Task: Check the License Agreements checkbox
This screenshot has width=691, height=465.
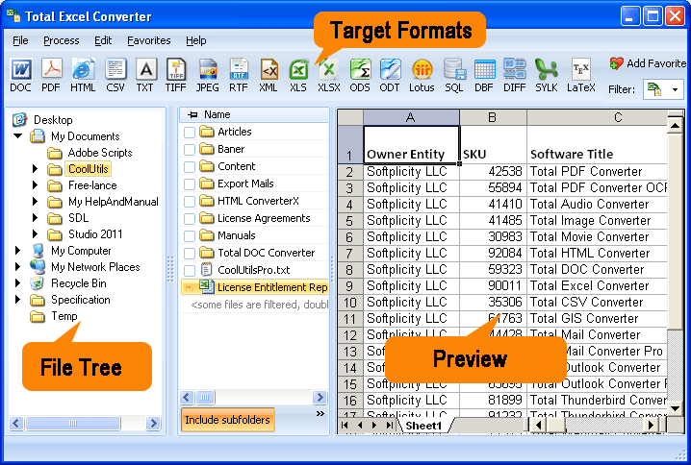Action: pyautogui.click(x=190, y=219)
